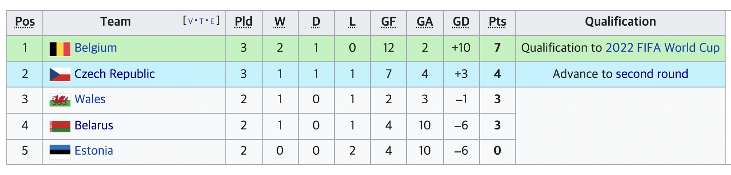This screenshot has height=175, width=731.
Task: Click the Belarus flag icon
Action: click(x=60, y=126)
